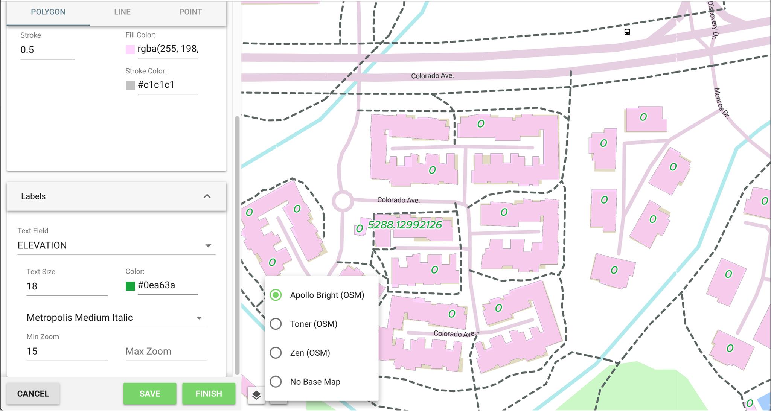The height and width of the screenshot is (411, 771).
Task: Open the POLYGON tab
Action: click(48, 12)
